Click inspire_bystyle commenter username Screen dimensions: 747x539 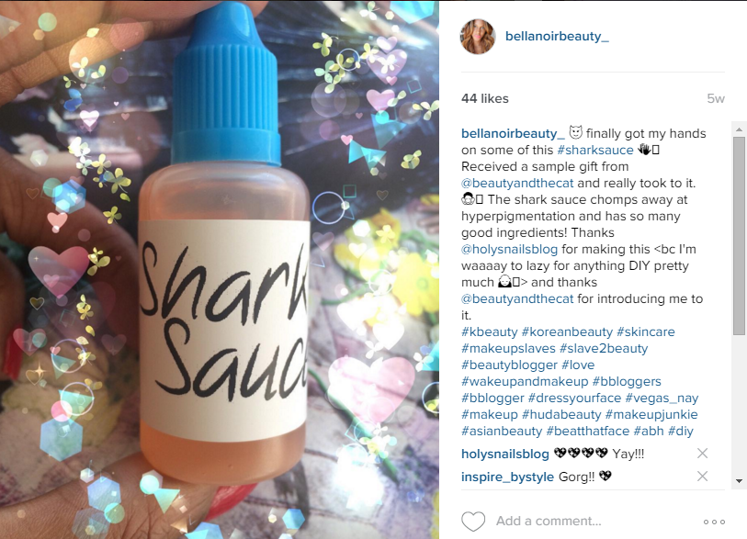click(507, 477)
